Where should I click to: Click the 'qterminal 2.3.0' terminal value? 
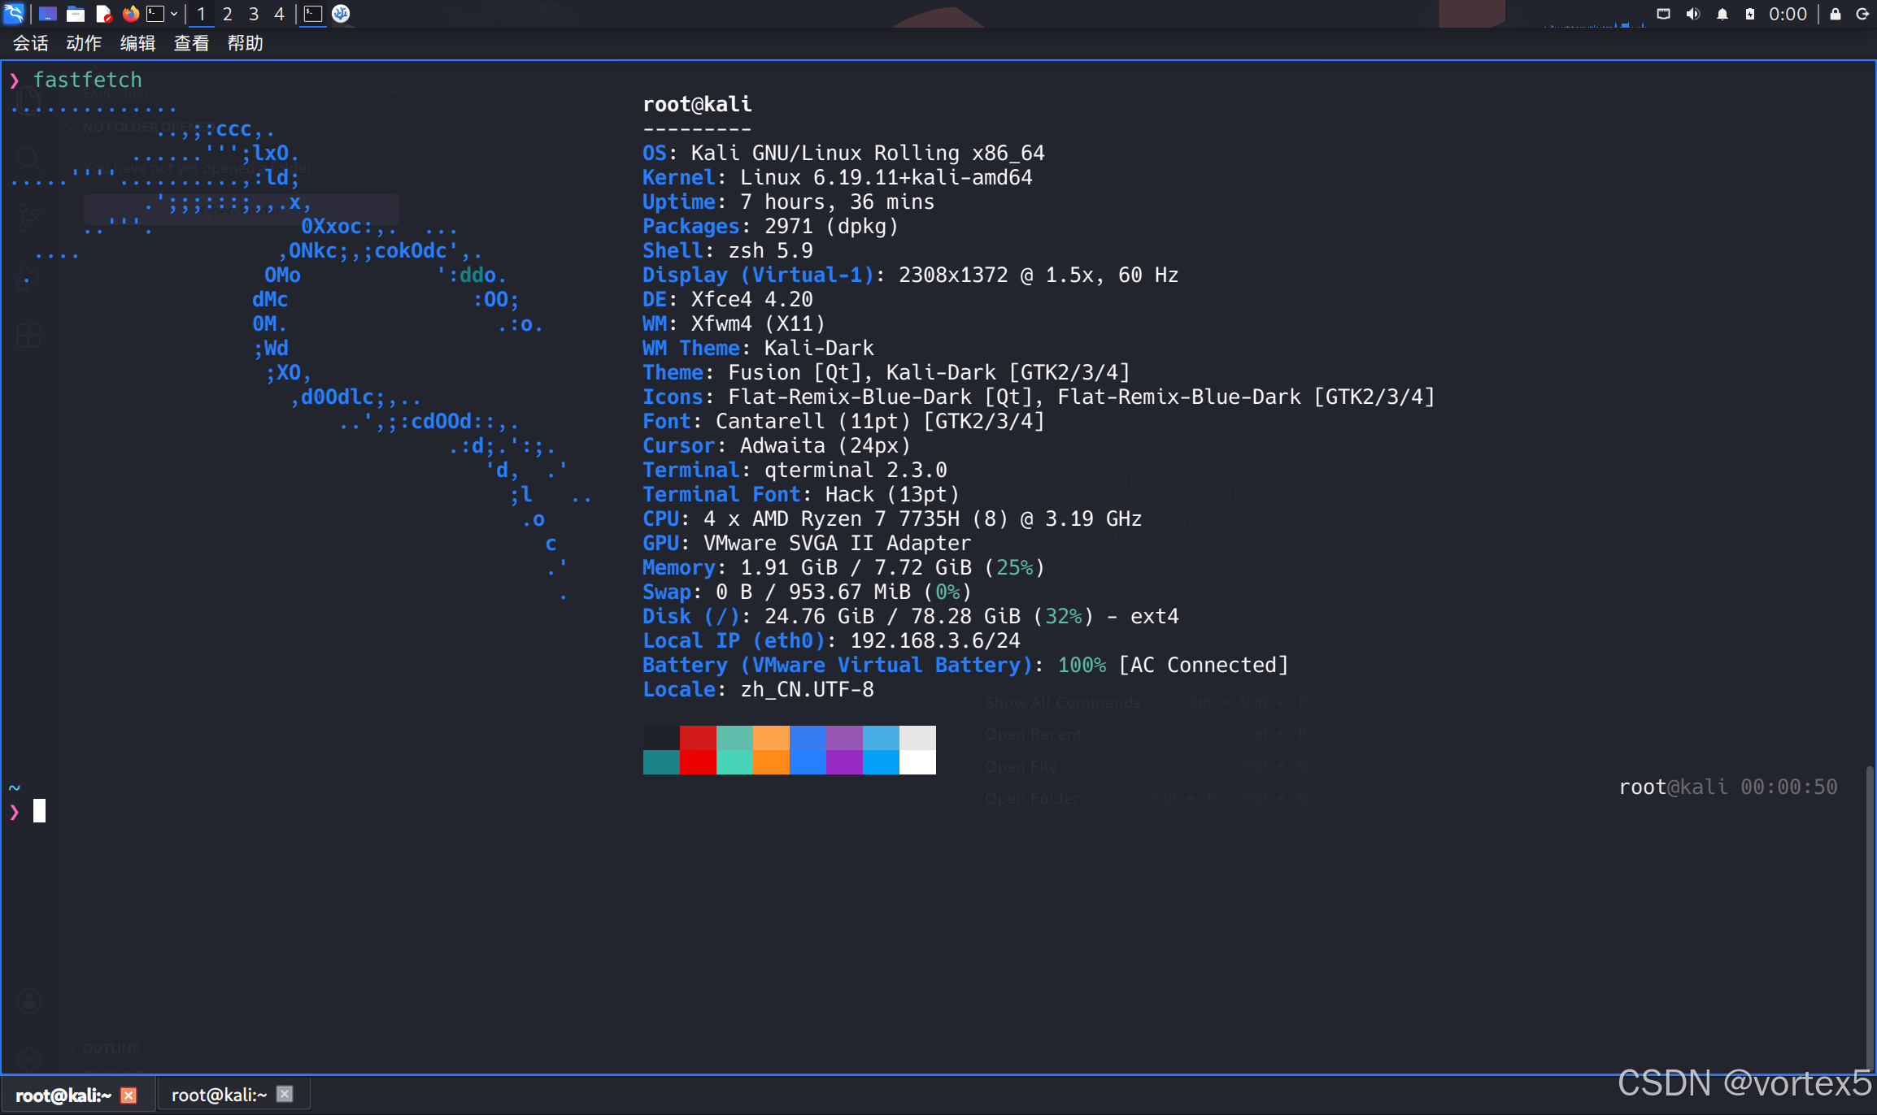856,470
